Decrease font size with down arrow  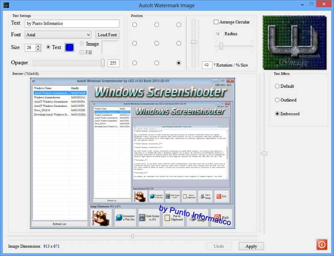pos(38,49)
